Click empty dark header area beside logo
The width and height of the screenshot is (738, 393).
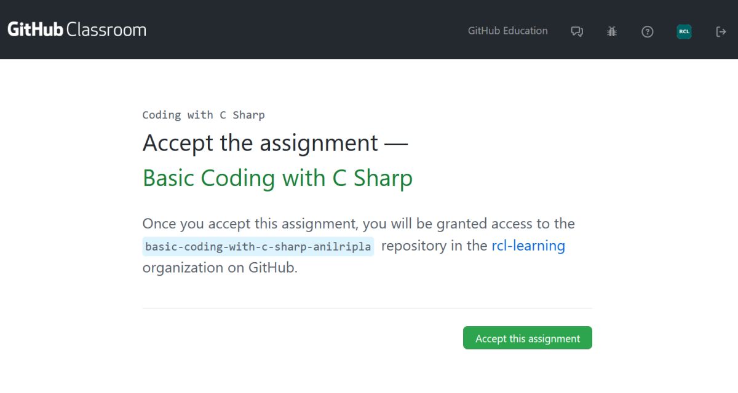[x=295, y=29]
